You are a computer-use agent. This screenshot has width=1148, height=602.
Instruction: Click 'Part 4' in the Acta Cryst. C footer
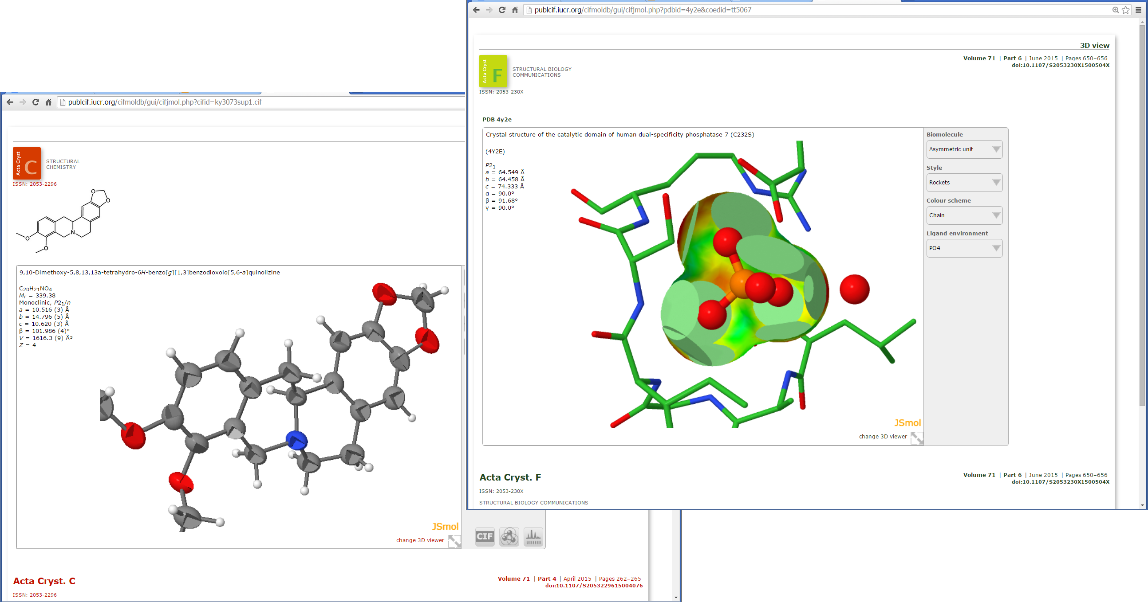click(x=547, y=579)
